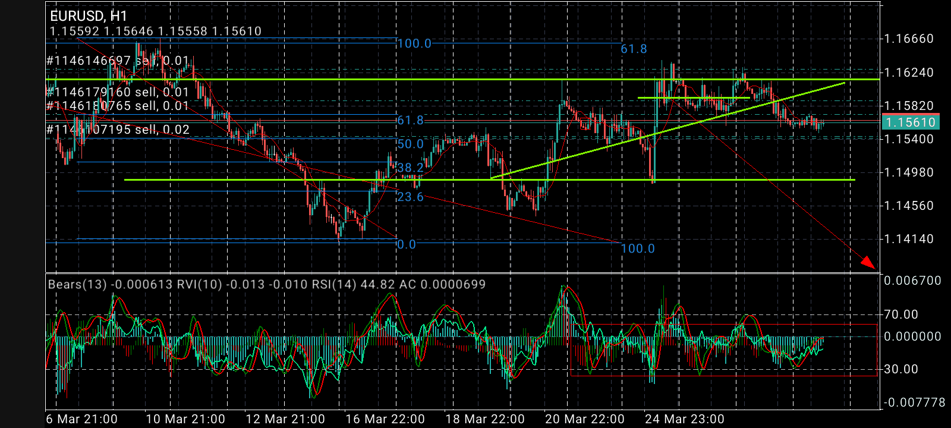The width and height of the screenshot is (951, 428).
Task: Tap the Bears(13) -0.000613 indicator label
Action: tap(111, 285)
